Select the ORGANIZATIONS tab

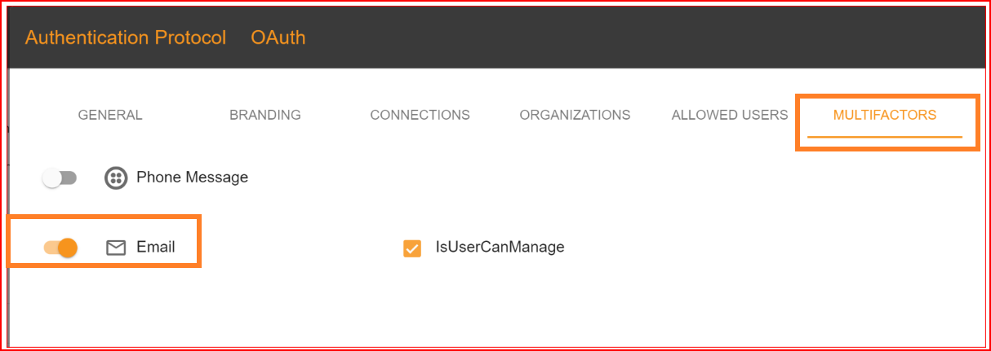[575, 115]
